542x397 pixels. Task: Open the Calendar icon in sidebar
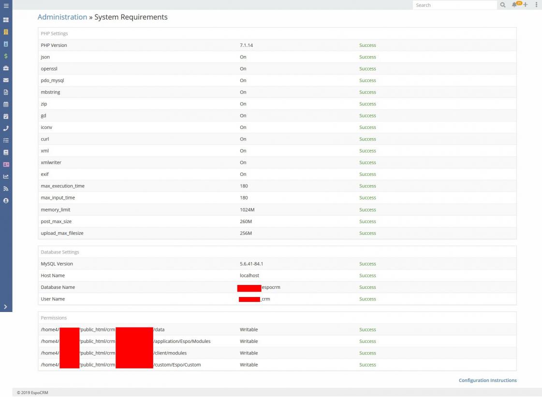[6, 104]
